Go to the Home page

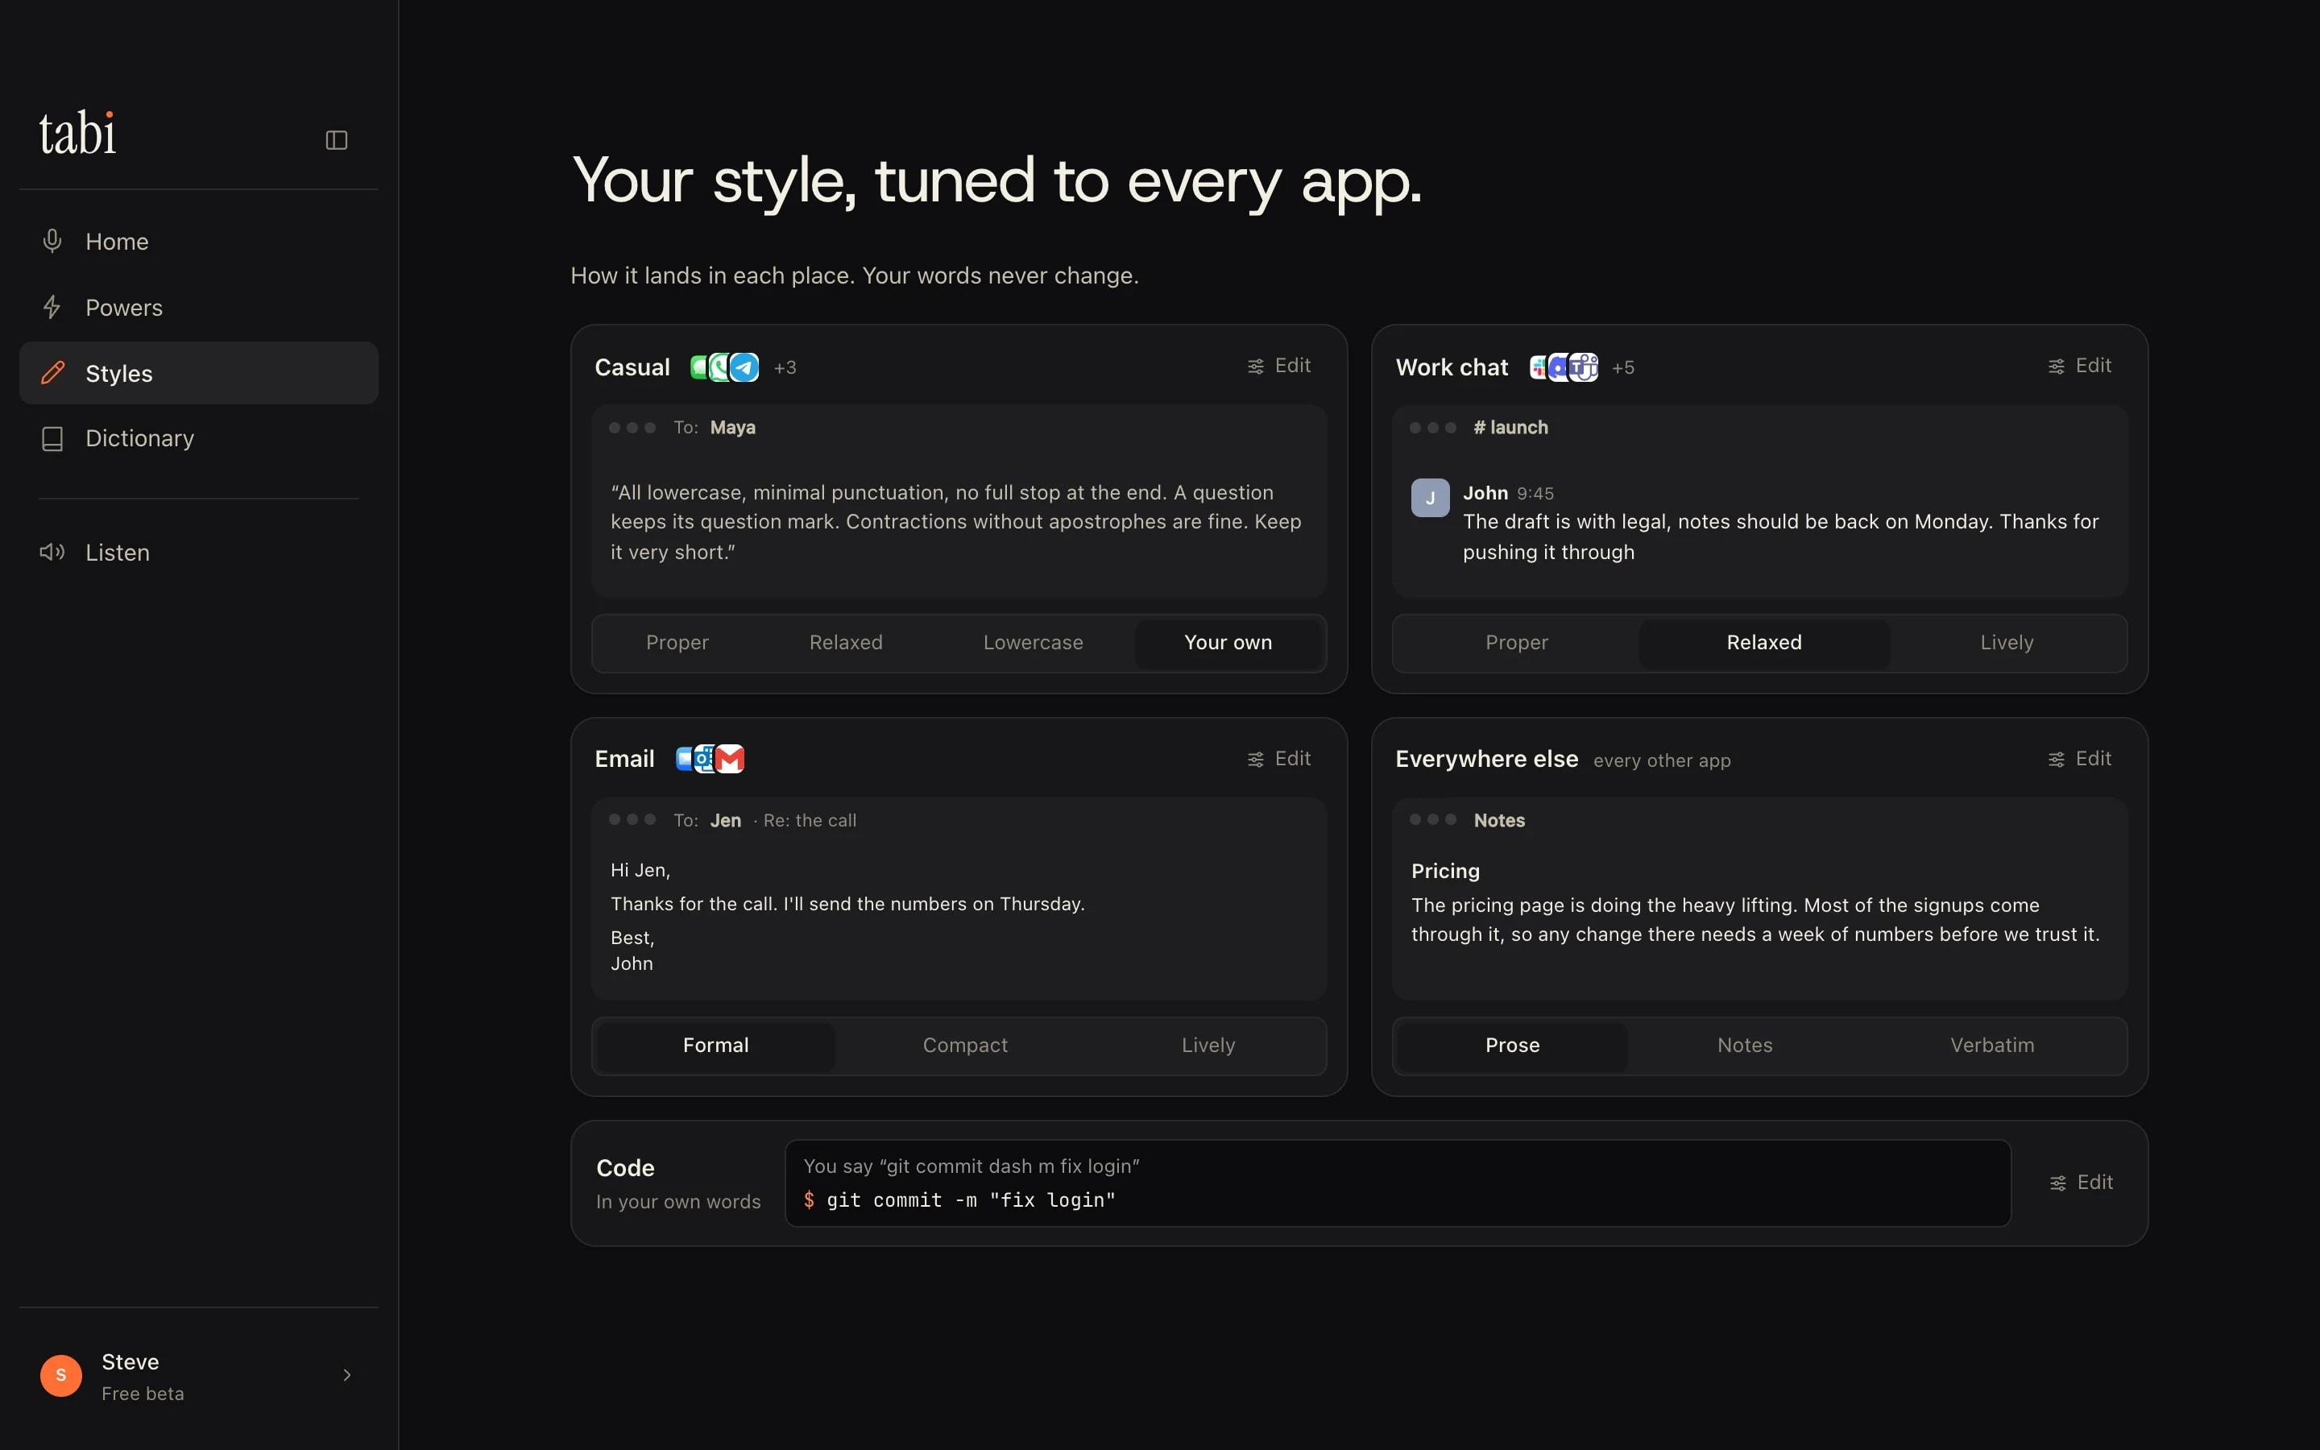point(198,242)
